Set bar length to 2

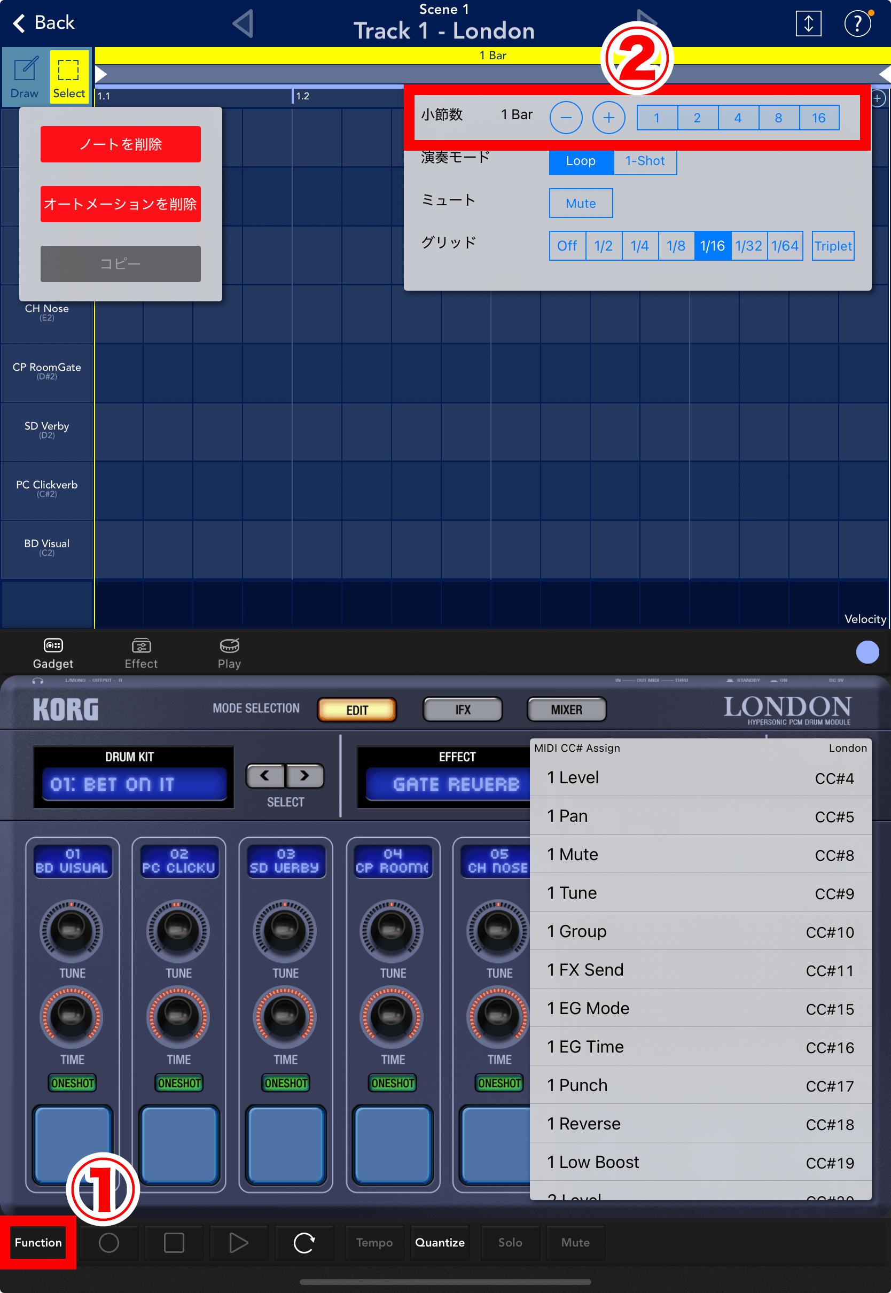click(697, 118)
